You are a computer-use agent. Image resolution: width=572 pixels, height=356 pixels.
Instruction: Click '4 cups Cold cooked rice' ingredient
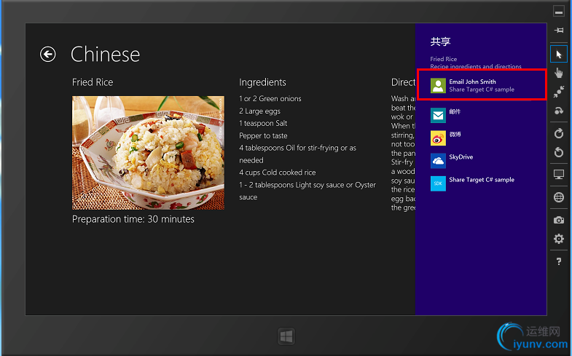click(277, 173)
